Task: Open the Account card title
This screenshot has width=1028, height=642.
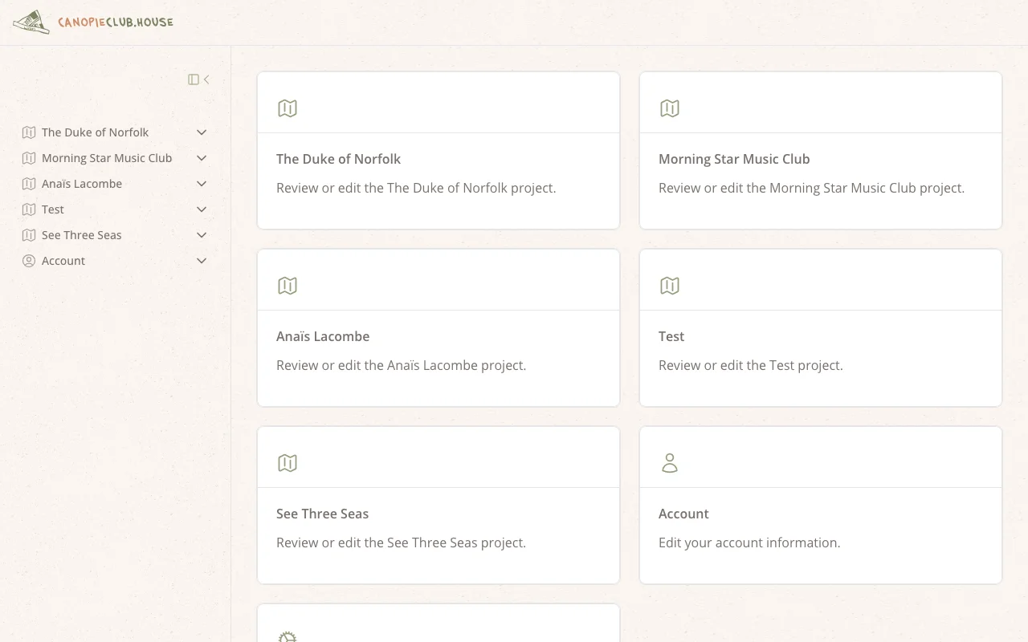Action: pos(683,514)
